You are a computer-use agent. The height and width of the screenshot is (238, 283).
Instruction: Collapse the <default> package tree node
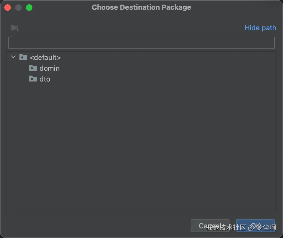[x=13, y=57]
